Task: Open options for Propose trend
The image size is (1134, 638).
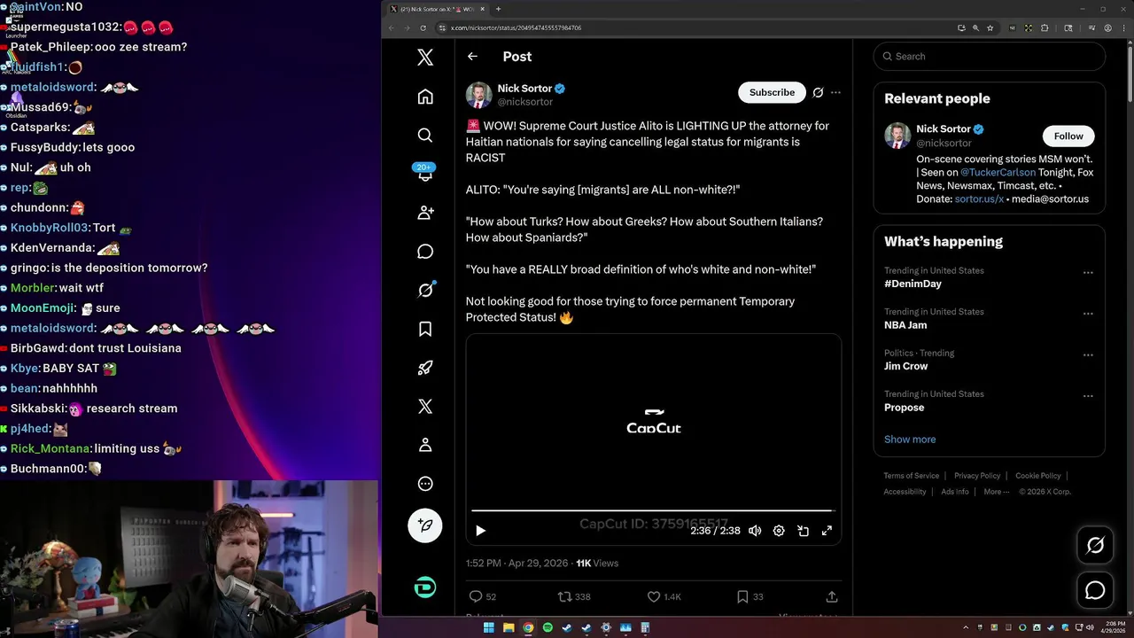Action: [1088, 396]
